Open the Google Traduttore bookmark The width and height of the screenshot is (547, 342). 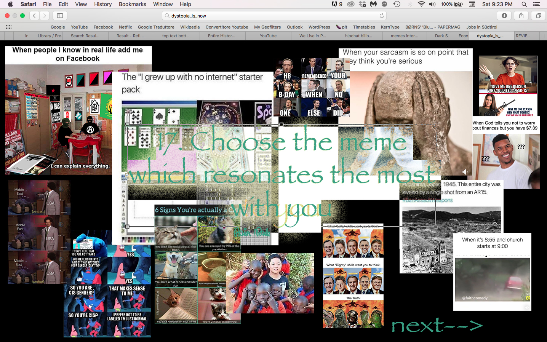[x=156, y=27]
